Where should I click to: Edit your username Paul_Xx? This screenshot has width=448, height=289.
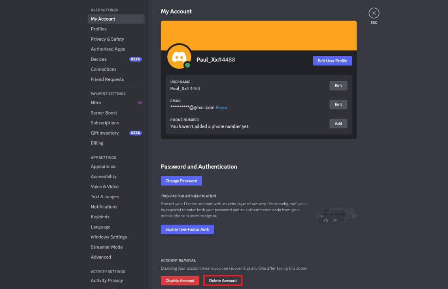pos(338,85)
